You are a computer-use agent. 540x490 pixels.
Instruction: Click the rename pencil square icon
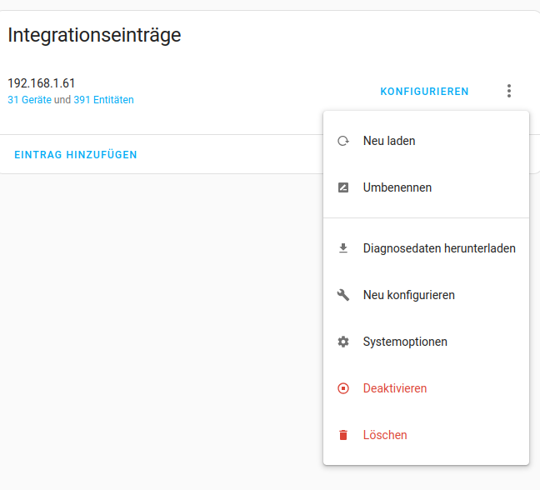(343, 187)
